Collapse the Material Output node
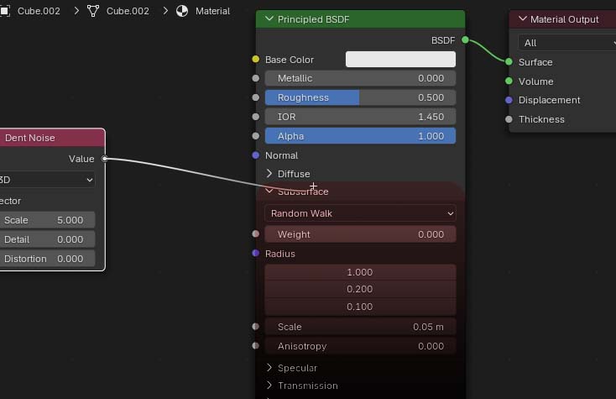Image resolution: width=616 pixels, height=399 pixels. (523, 18)
